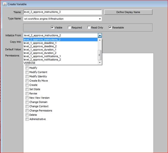Open the Type Name dropdown
This screenshot has height=153, width=168.
100,19
